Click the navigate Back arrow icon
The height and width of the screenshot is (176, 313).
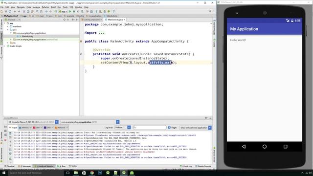46,12
